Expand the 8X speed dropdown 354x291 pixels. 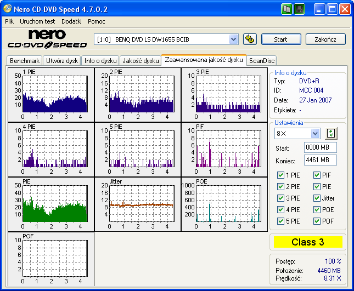point(315,133)
